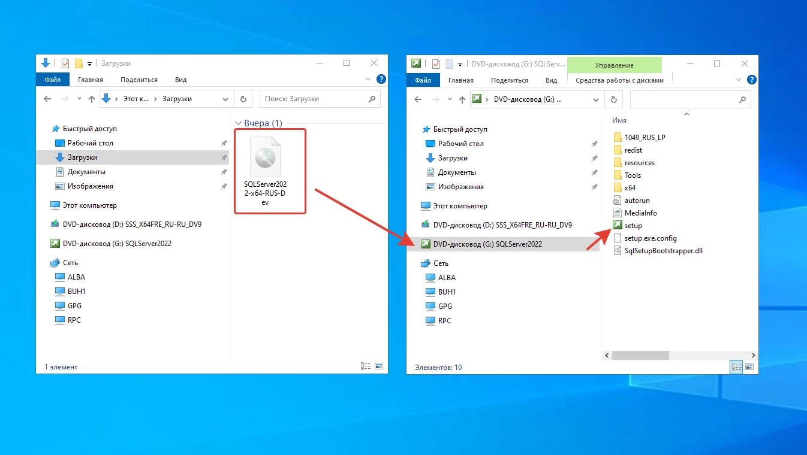Image resolution: width=807 pixels, height=455 pixels.
Task: Expand address bar dropdown in Загрузки window
Action: click(225, 99)
